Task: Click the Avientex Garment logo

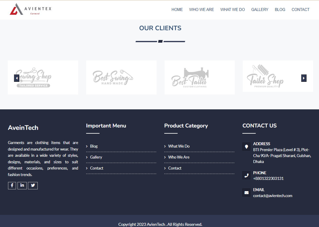Action: 31,9
